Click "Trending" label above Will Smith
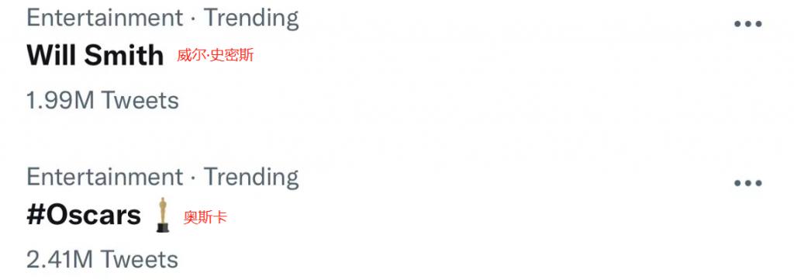This screenshot has width=794, height=280. pos(251,19)
